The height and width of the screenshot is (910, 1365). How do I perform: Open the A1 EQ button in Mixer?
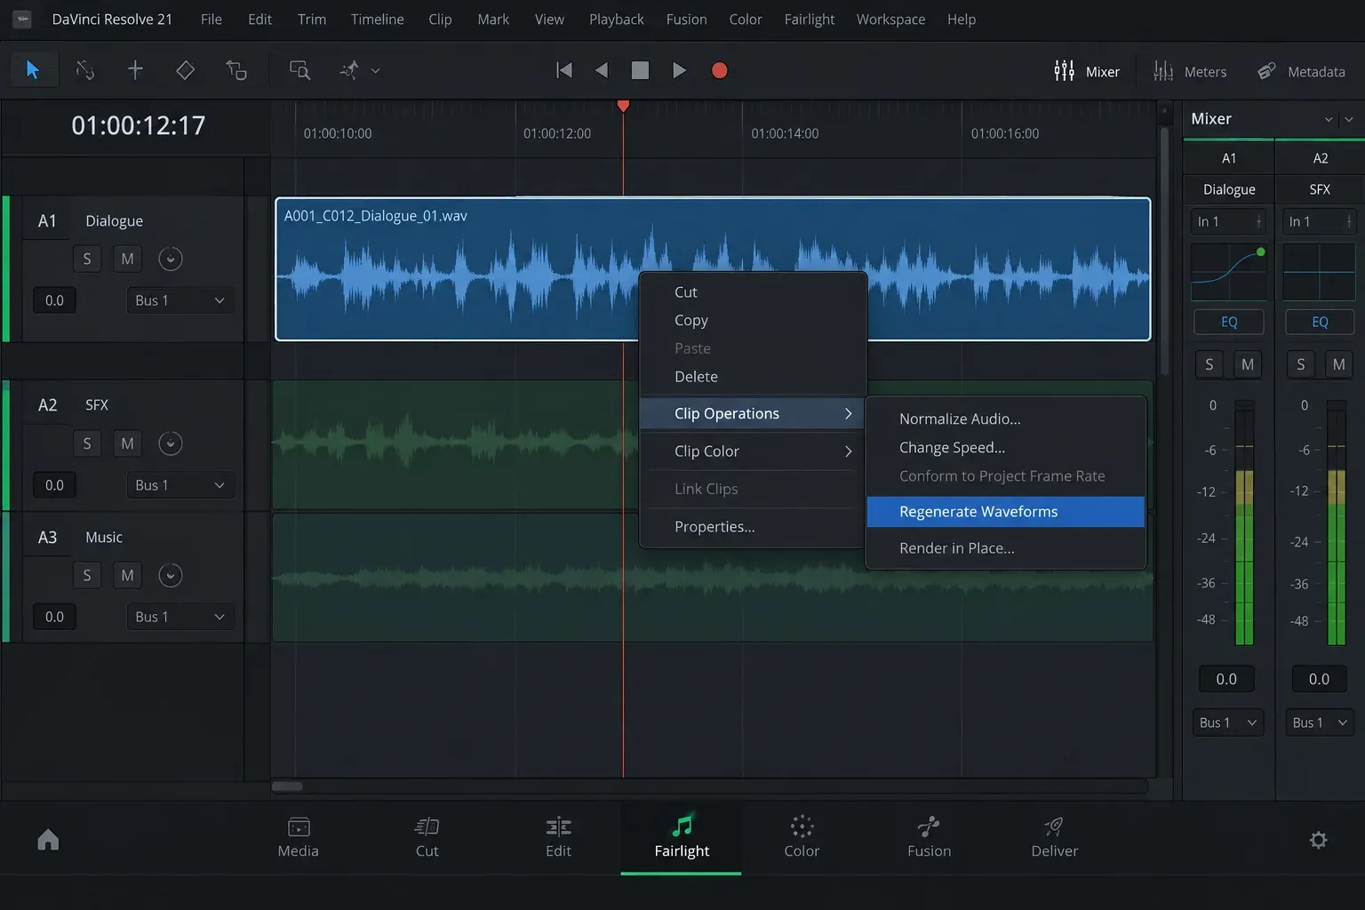coord(1229,322)
